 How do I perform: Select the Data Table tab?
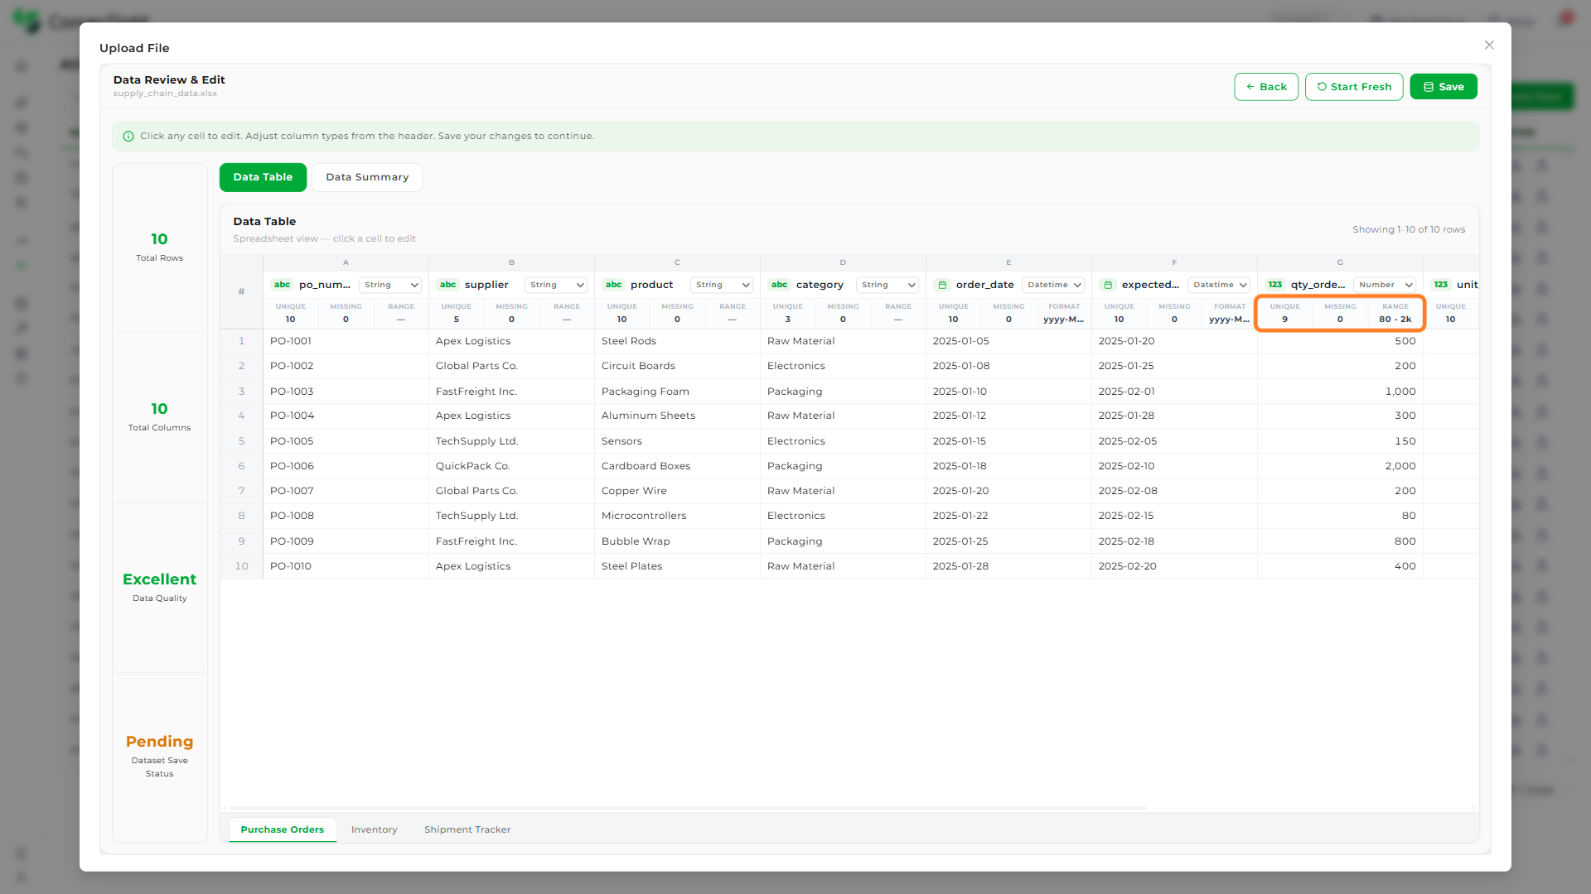click(263, 177)
